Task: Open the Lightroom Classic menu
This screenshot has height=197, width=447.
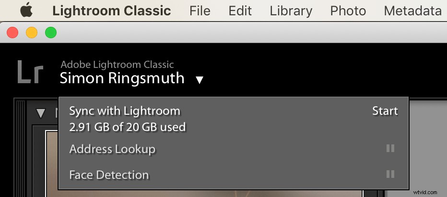Action: (x=112, y=11)
